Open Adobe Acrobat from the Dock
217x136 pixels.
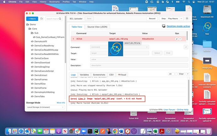(x=162, y=131)
